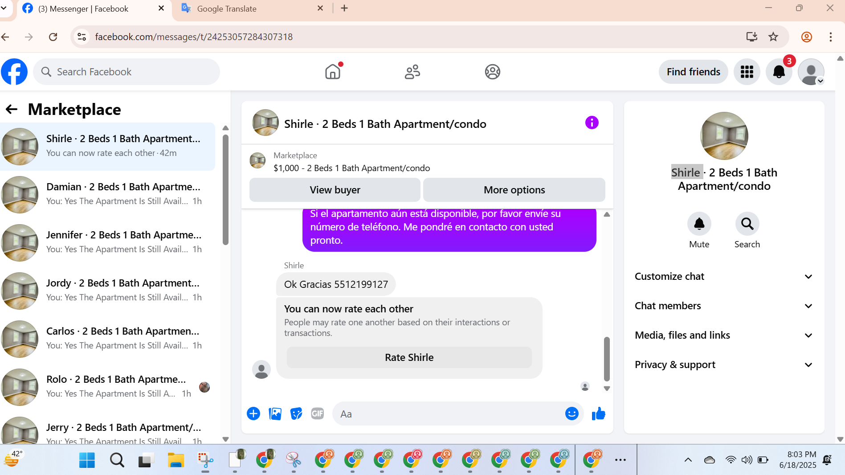Open the Chrome profile icon
This screenshot has width=845, height=475.
click(x=807, y=37)
